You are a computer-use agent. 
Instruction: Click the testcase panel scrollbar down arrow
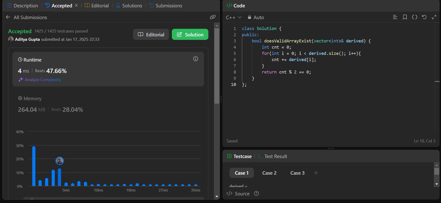coord(437,184)
